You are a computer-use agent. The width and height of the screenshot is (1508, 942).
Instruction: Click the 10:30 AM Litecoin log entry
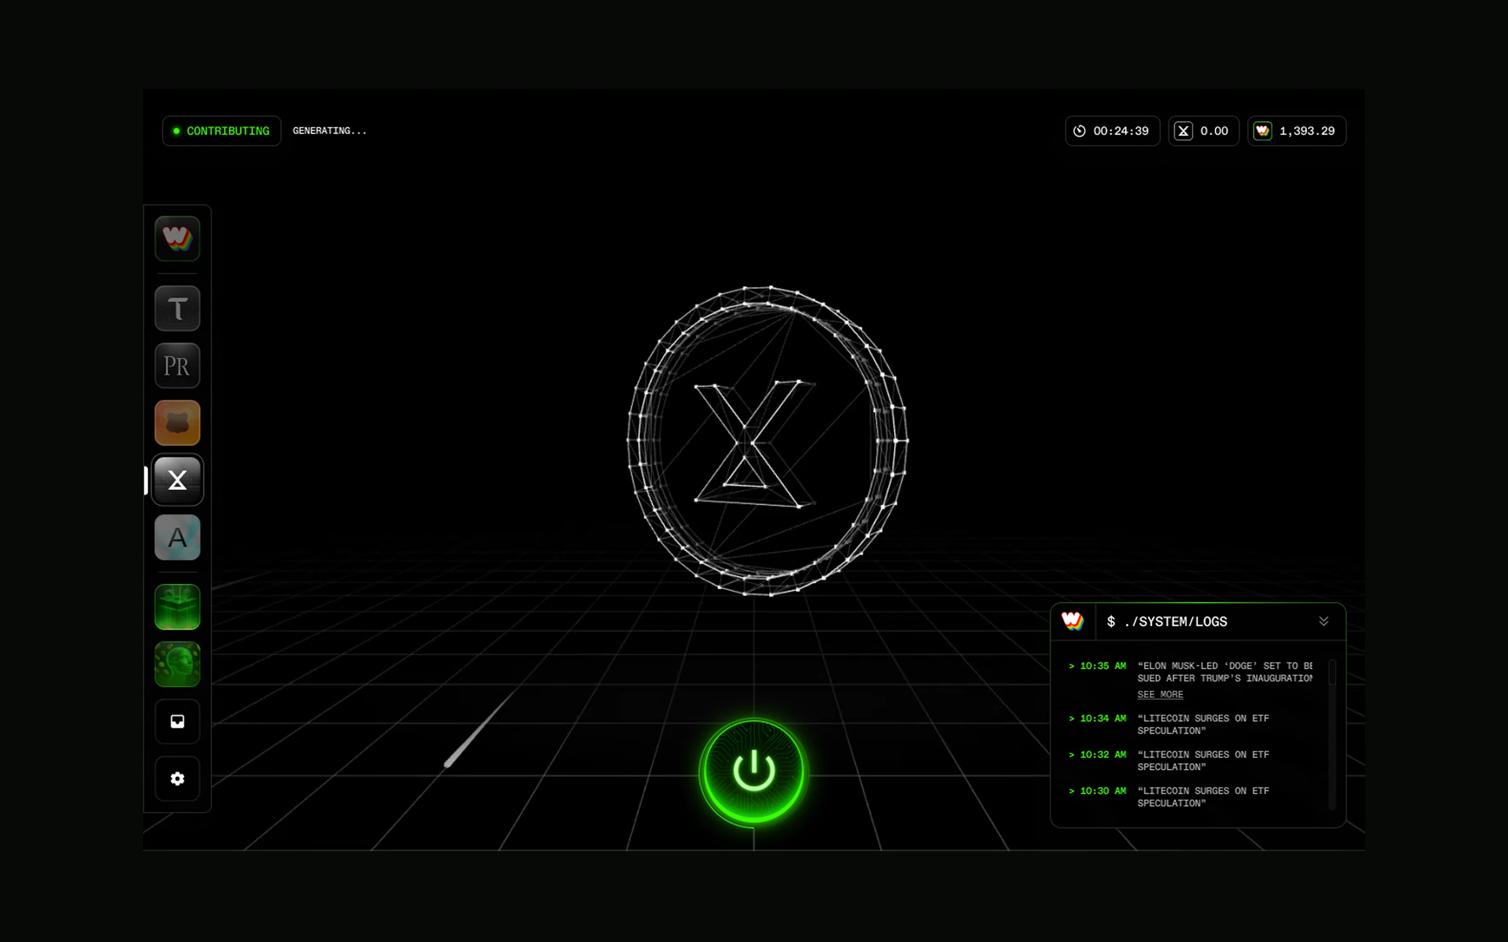pos(1169,797)
